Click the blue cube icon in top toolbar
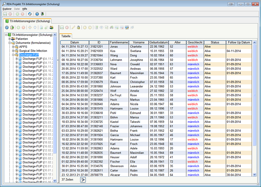The height and width of the screenshot is (187, 261). pos(30,14)
